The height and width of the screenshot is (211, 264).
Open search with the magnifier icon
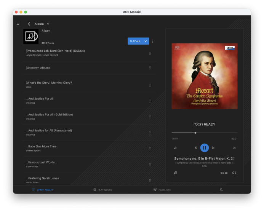click(221, 190)
